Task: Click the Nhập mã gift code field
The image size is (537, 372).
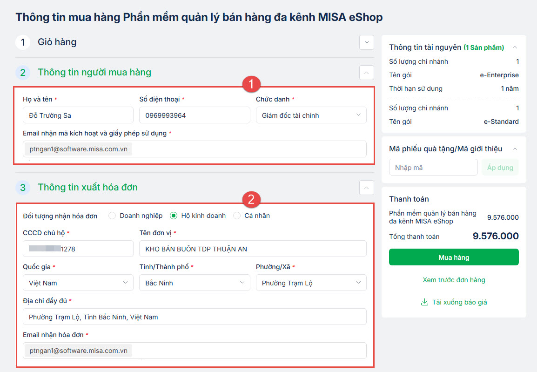Action: 433,168
